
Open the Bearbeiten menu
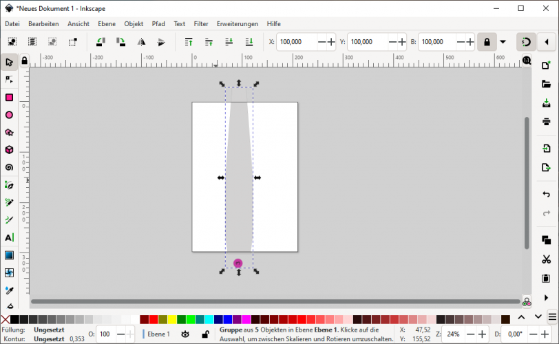43,24
